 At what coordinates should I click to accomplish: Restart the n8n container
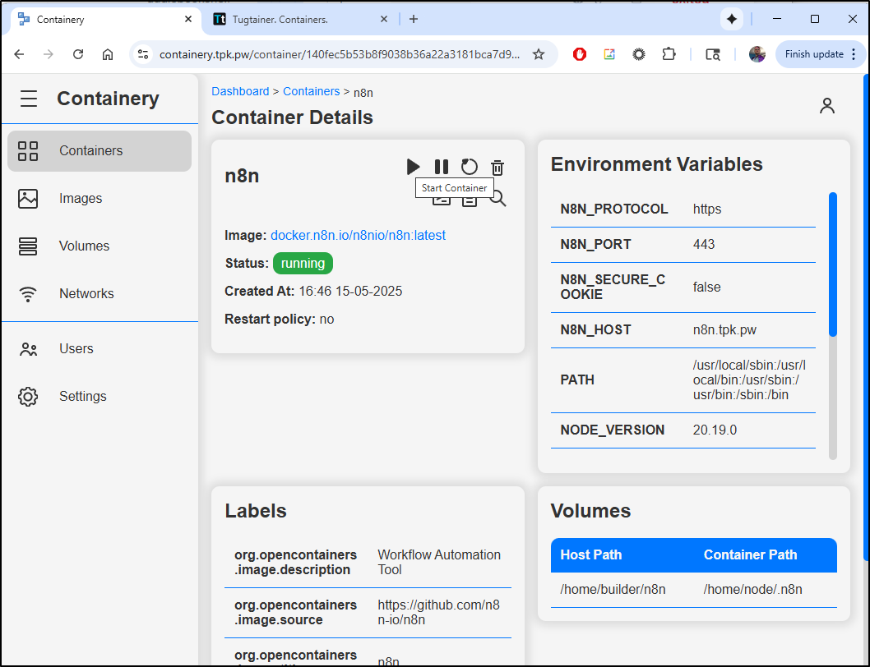coord(469,167)
